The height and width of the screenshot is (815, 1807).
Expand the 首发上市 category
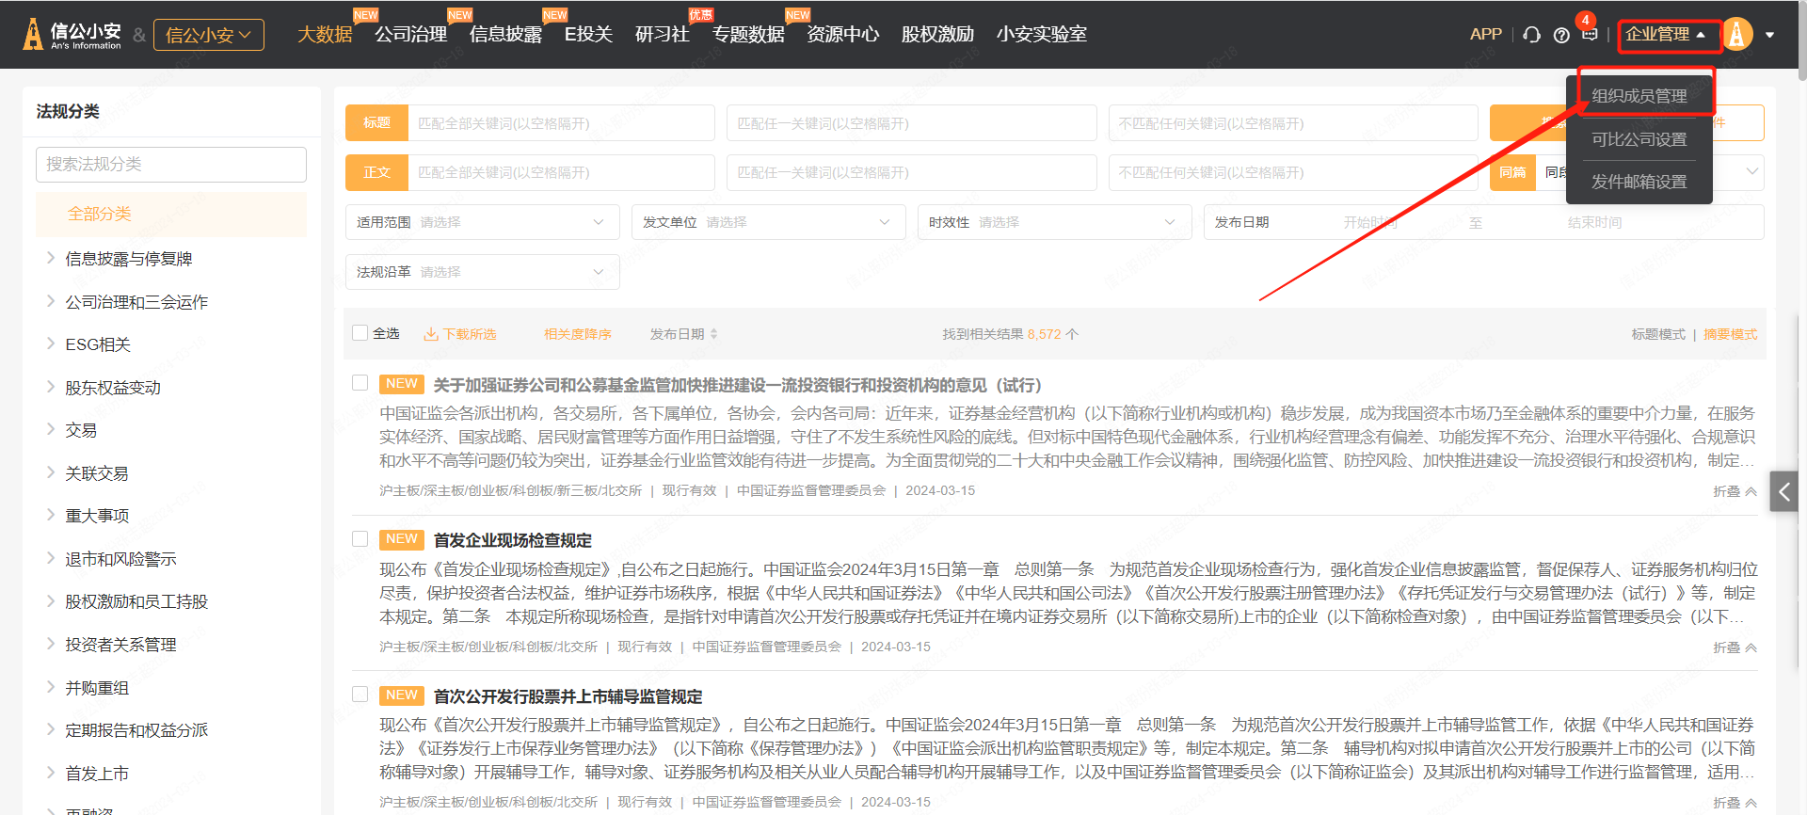50,773
